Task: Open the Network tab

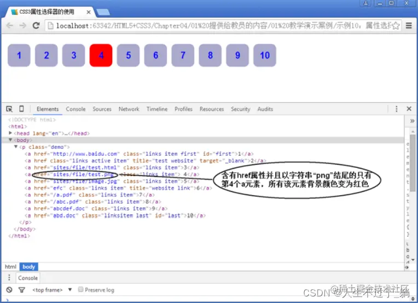Action: (129, 109)
